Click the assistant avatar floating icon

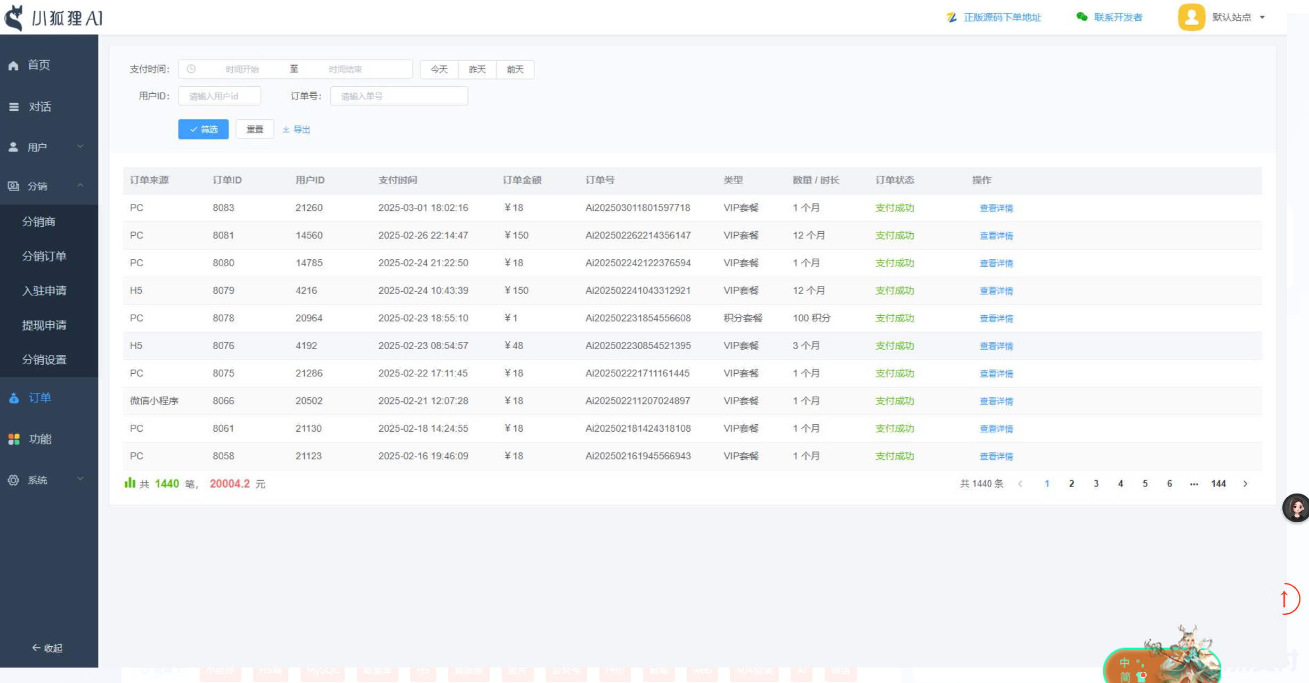tap(1296, 507)
